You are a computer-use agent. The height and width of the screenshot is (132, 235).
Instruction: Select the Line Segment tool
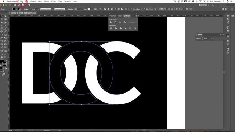(6, 26)
